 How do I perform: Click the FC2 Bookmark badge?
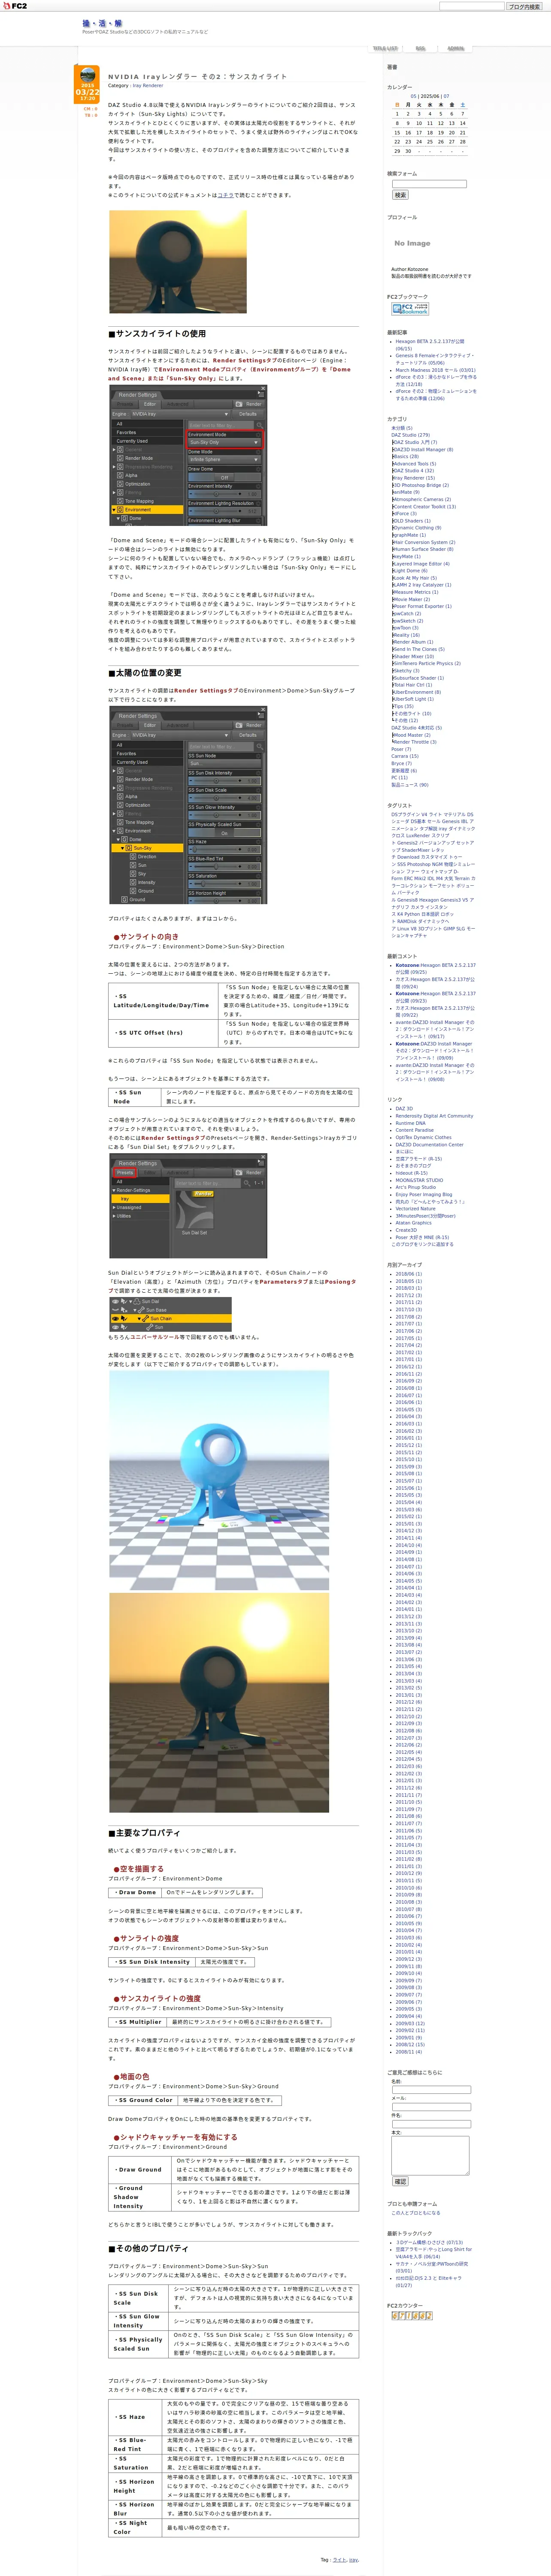click(x=410, y=310)
